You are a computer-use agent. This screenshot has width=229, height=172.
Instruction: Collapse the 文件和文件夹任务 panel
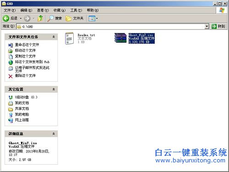tap(54, 37)
